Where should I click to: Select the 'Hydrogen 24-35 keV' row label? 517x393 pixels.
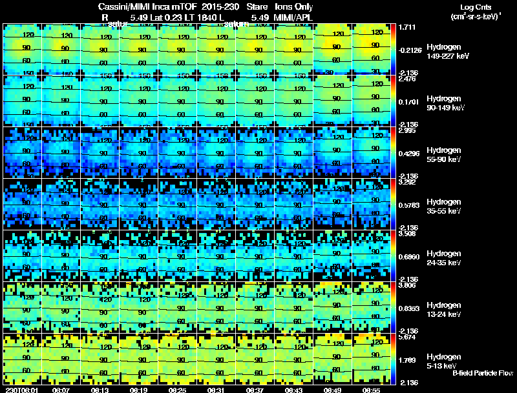[444, 258]
